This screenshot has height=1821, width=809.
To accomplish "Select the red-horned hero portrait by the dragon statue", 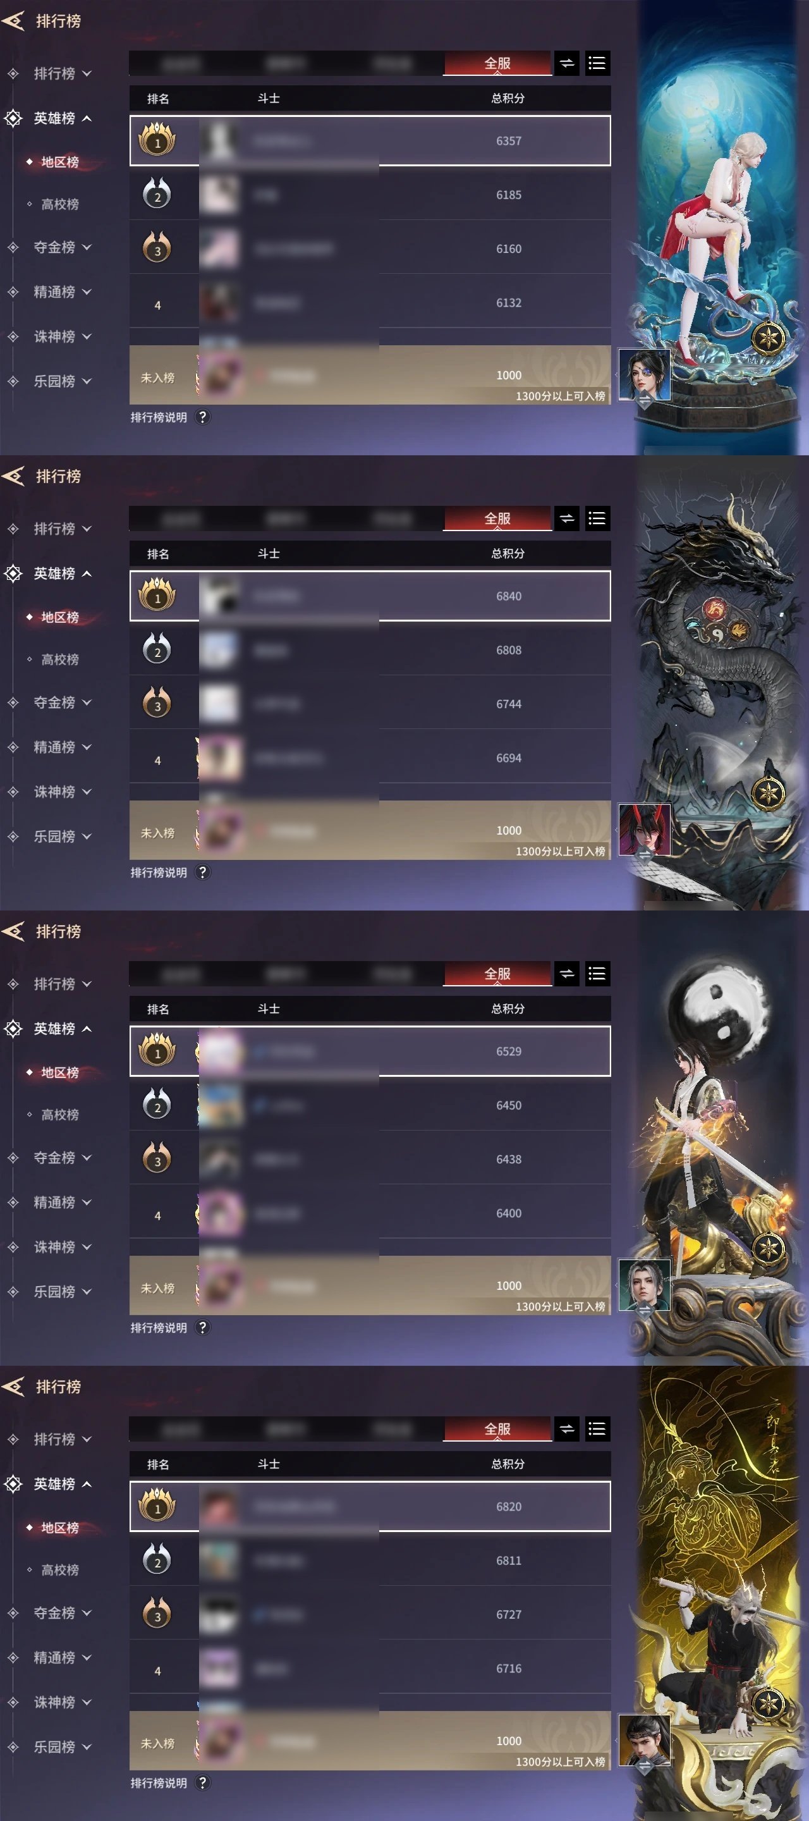I will [x=643, y=830].
